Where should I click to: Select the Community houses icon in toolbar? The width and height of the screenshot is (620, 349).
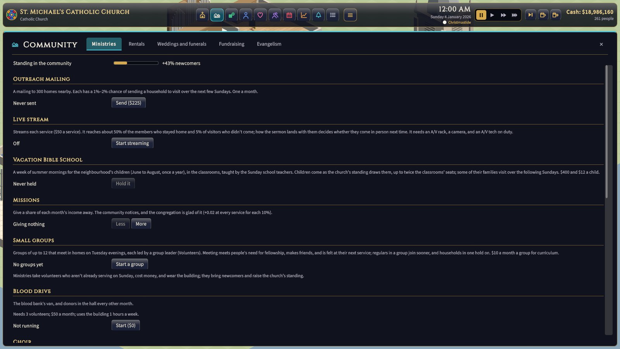217,15
